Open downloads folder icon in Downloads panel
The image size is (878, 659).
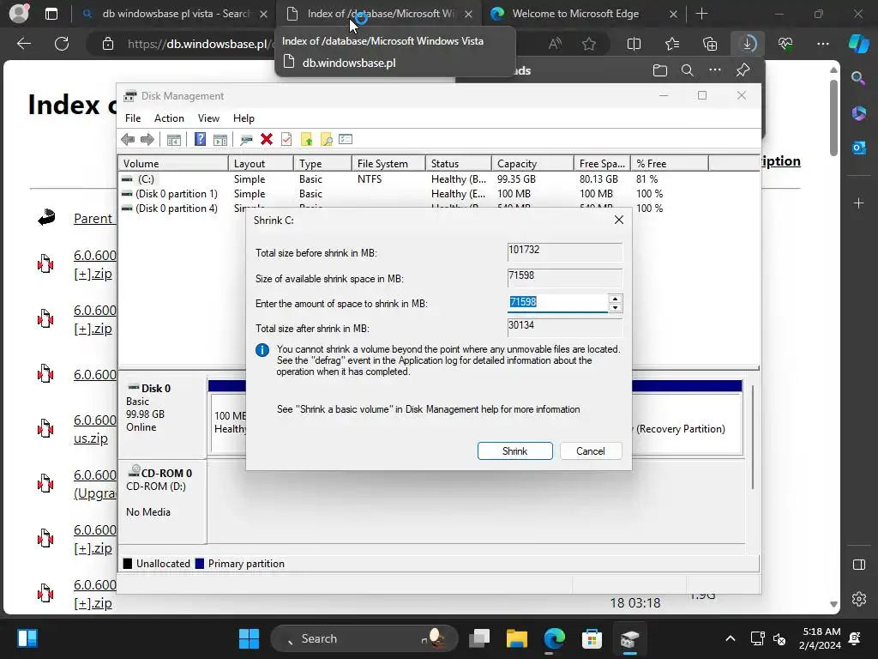click(660, 70)
